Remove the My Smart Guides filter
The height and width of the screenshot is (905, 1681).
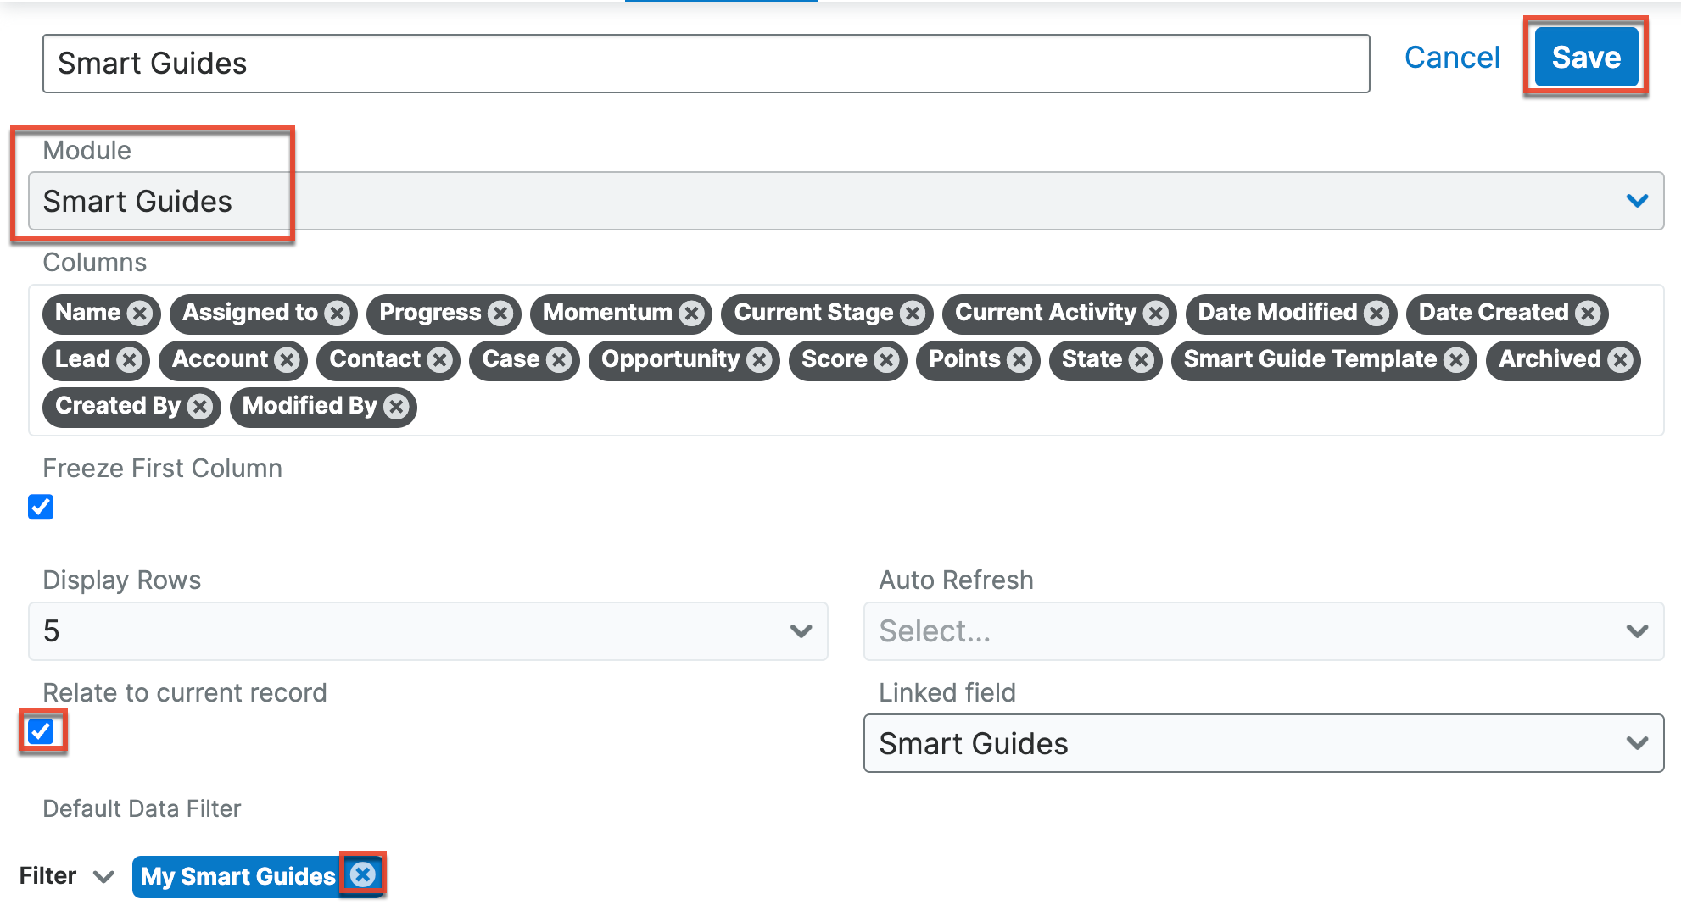point(363,874)
